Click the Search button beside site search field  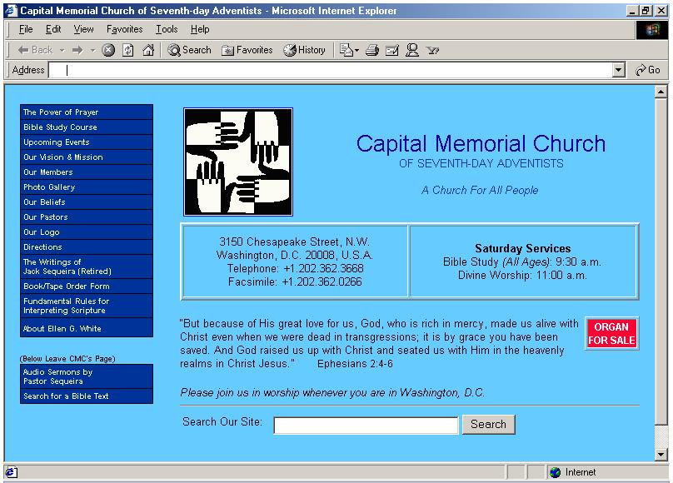click(x=488, y=424)
